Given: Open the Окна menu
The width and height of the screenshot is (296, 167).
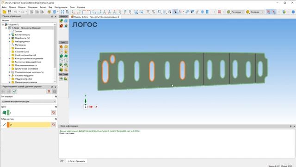Looking at the screenshot, I should click(x=72, y=7).
